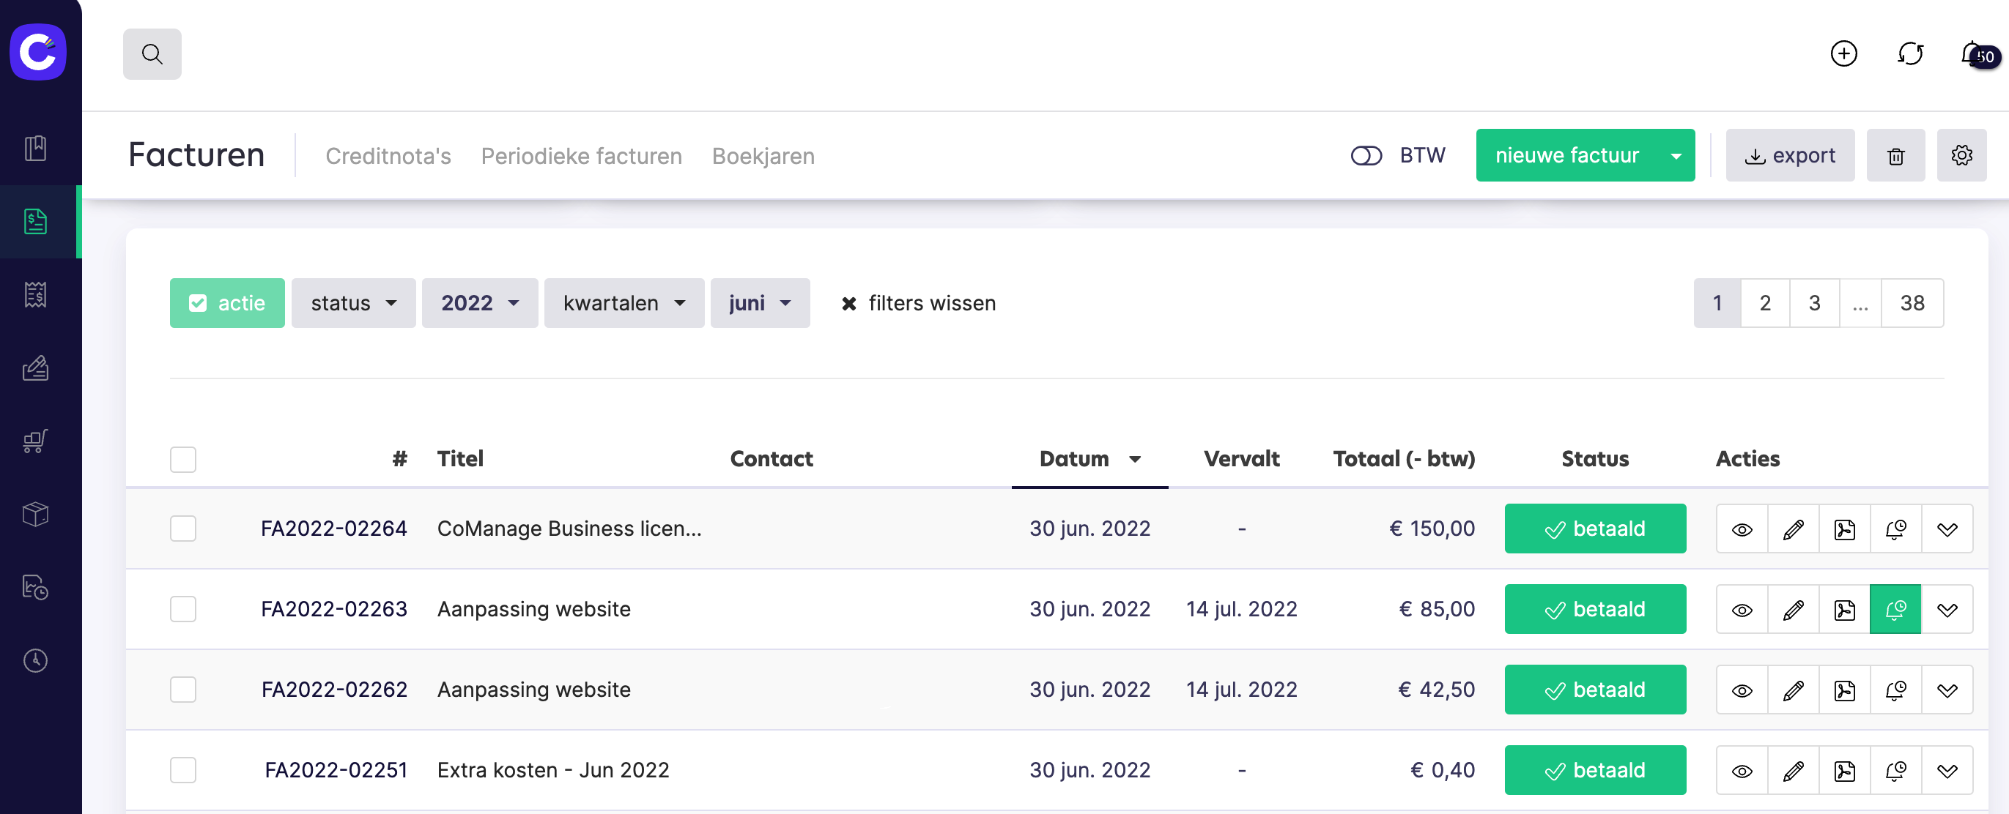The height and width of the screenshot is (814, 2009).
Task: View invoice FA2022-02264 eye icon
Action: tap(1742, 529)
